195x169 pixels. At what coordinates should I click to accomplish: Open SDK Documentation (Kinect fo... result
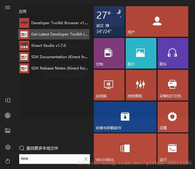click(x=54, y=57)
